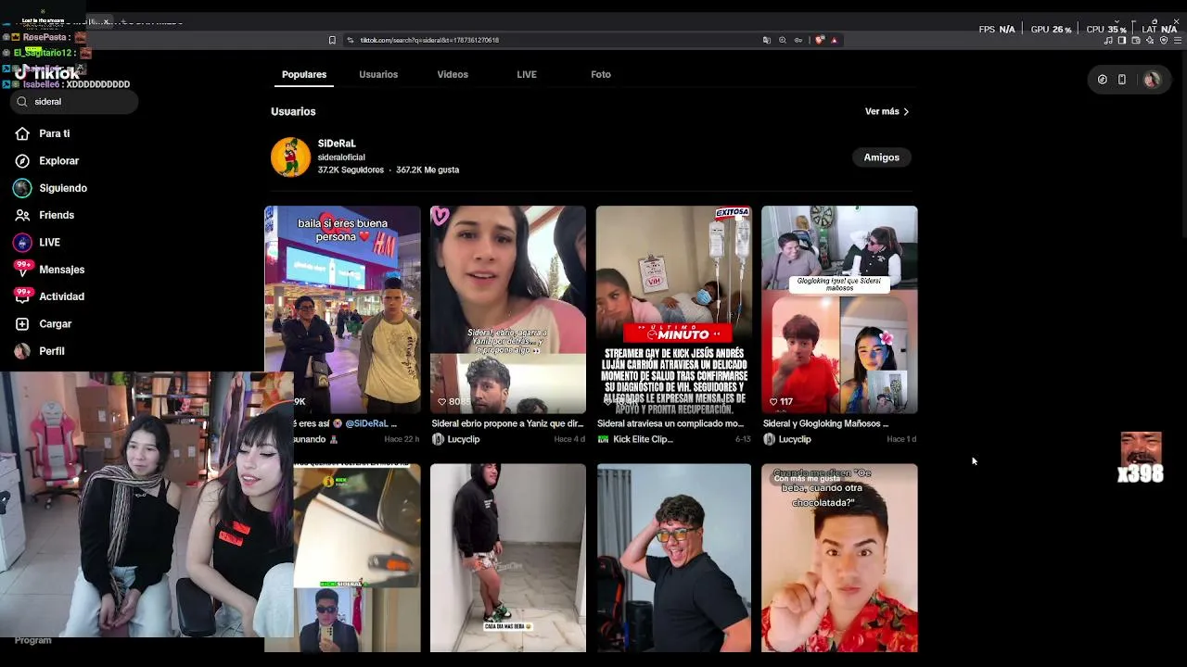This screenshot has width=1187, height=667.
Task: Open the Sideral ebrio Yaniz video thumbnail
Action: point(508,309)
